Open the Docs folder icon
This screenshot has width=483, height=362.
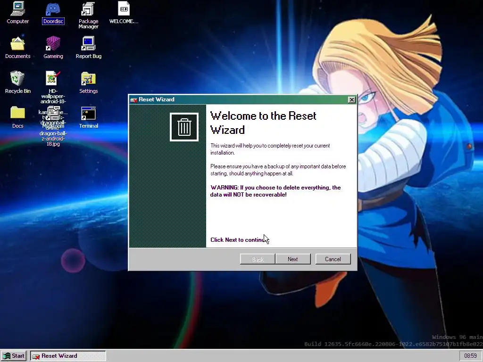click(17, 117)
